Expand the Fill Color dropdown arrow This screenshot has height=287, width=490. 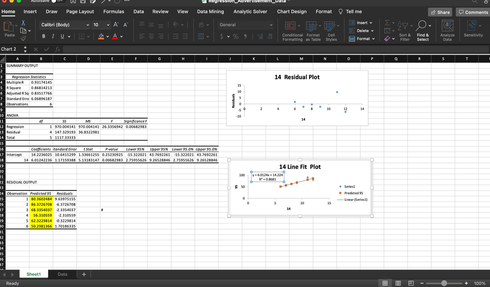pyautogui.click(x=107, y=37)
